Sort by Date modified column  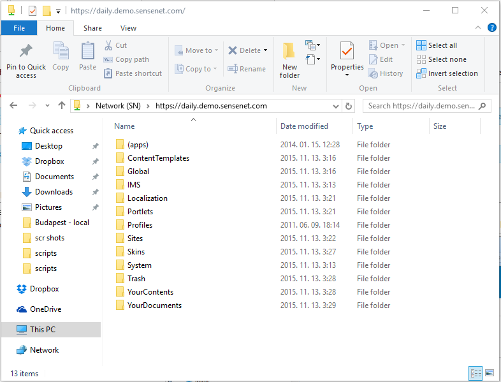pyautogui.click(x=304, y=126)
